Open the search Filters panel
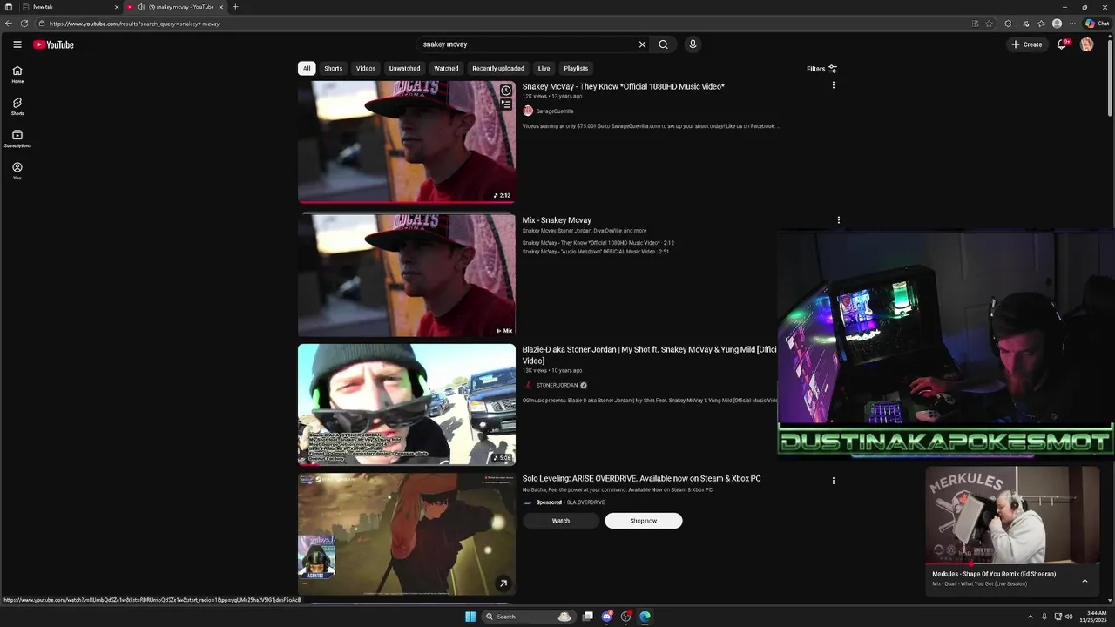The height and width of the screenshot is (627, 1115). tap(821, 69)
